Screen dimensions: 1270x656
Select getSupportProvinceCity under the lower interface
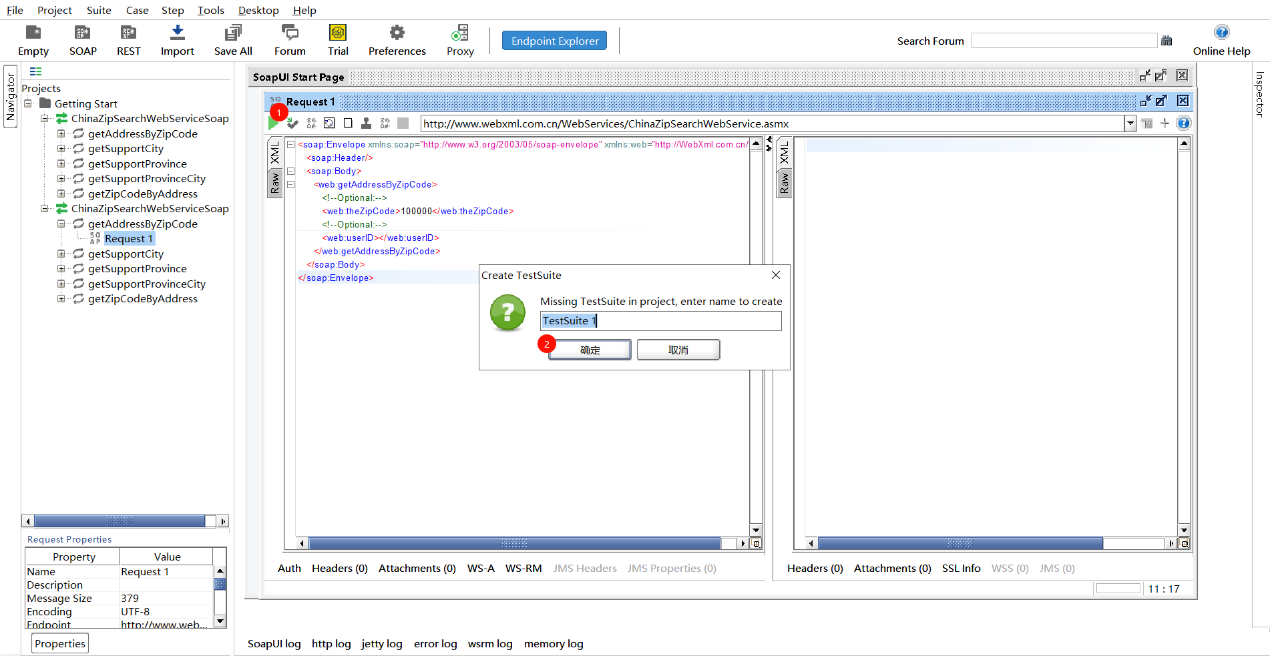[x=147, y=284]
